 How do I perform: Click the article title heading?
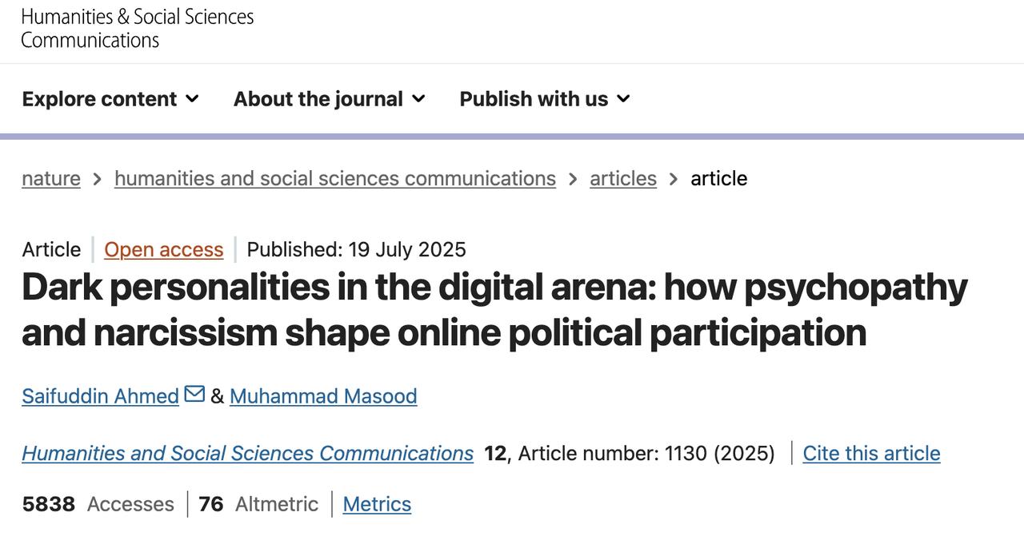coord(494,309)
